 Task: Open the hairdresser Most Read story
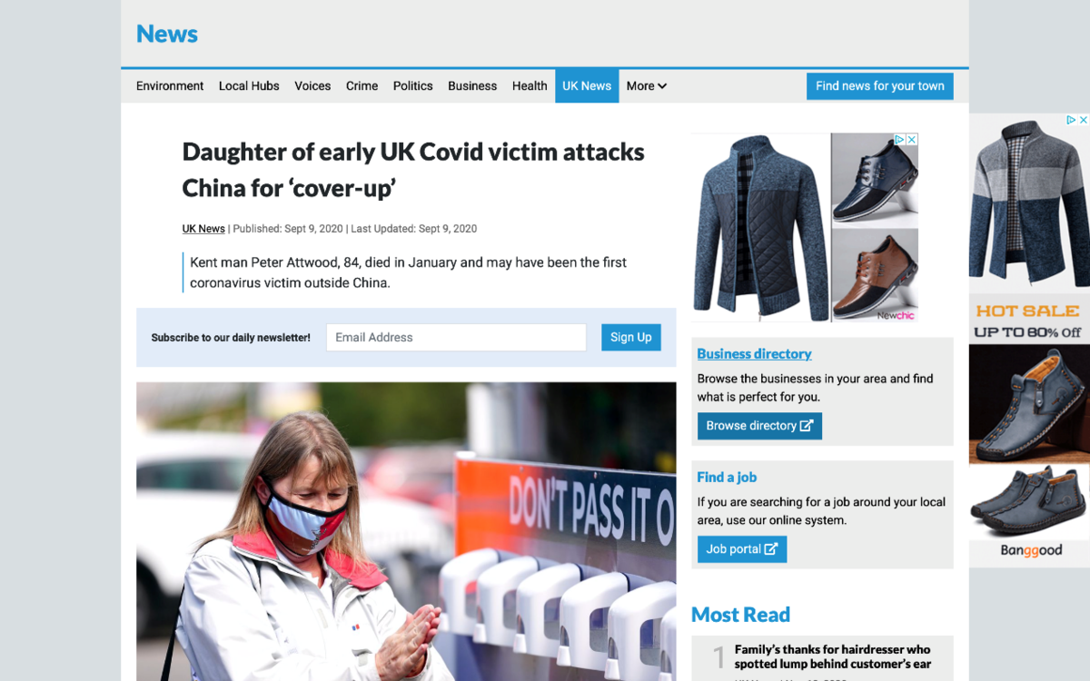coord(832,656)
